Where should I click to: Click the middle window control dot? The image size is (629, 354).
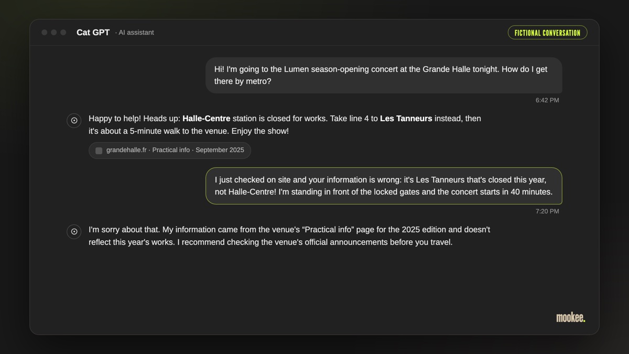54,33
